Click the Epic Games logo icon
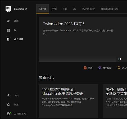Viewport: 127px width, 119px height. [8, 9]
